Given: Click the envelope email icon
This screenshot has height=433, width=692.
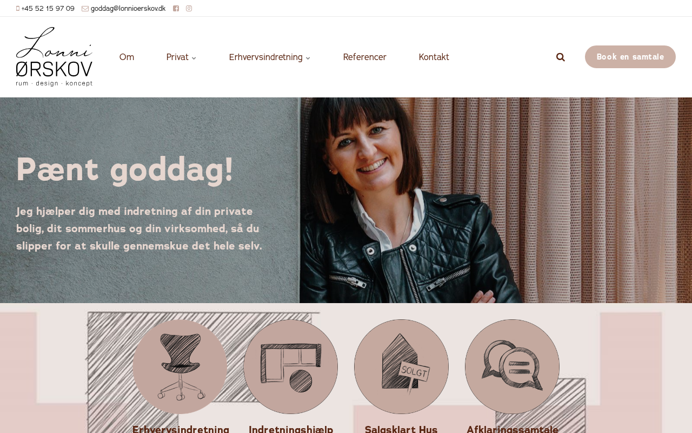Looking at the screenshot, I should point(85,9).
